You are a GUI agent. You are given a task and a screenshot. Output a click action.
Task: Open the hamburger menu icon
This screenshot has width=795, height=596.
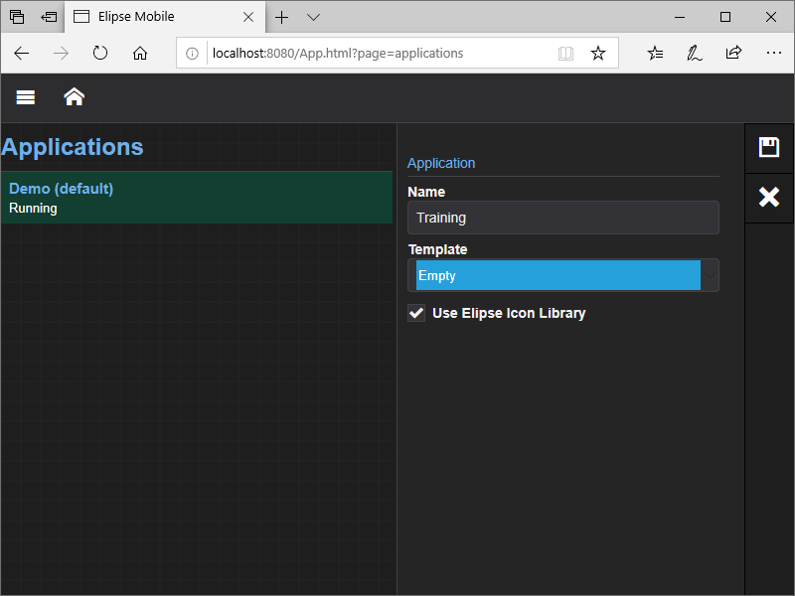(x=26, y=96)
